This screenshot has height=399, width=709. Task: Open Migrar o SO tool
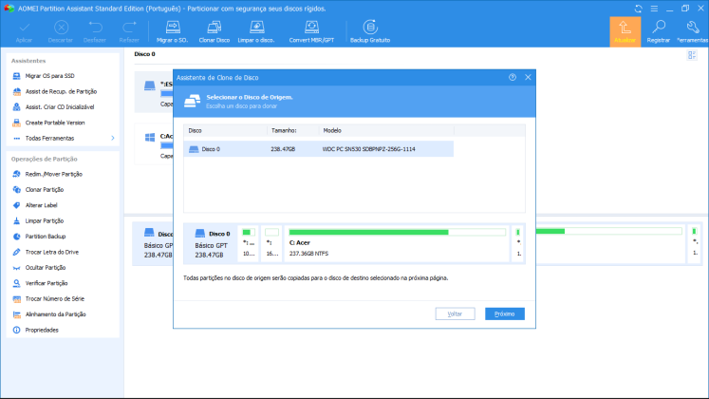click(x=173, y=31)
